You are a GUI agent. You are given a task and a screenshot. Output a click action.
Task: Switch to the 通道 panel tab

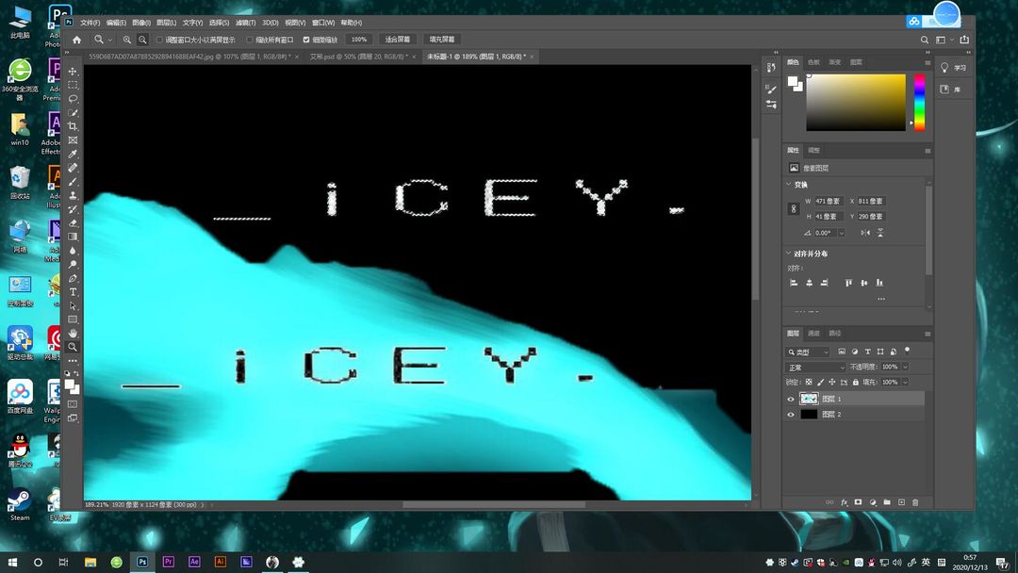pos(813,334)
